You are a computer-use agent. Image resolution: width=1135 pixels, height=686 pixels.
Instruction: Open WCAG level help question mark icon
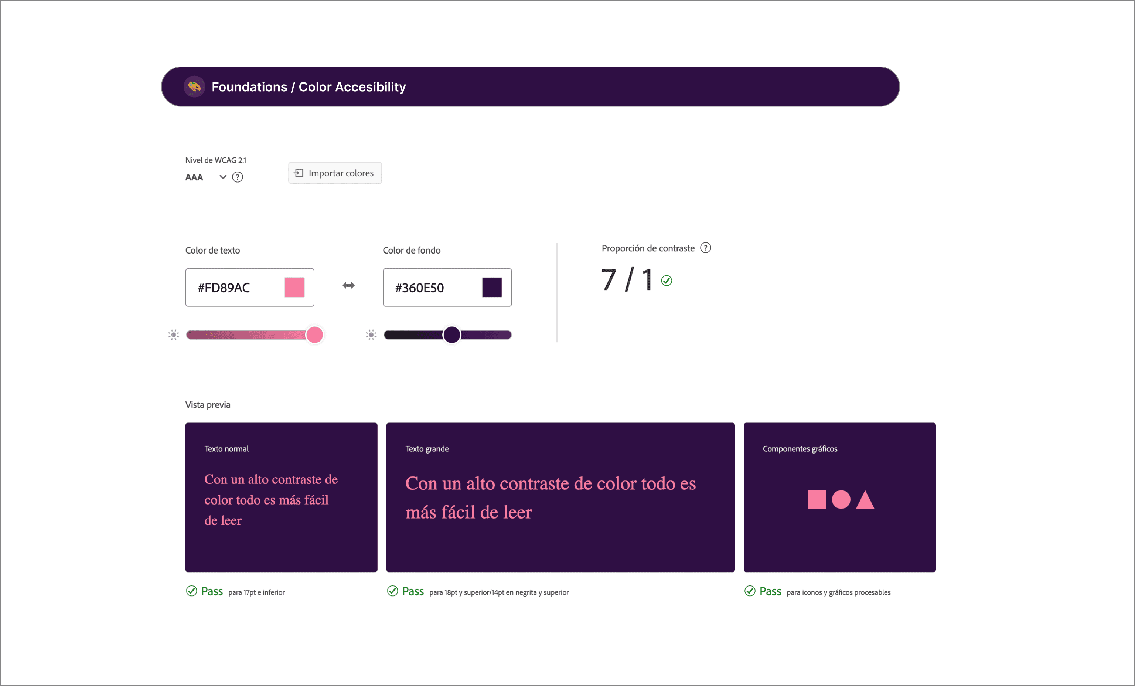237,177
